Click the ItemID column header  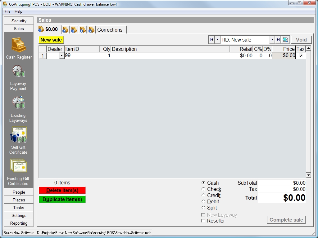click(x=82, y=49)
